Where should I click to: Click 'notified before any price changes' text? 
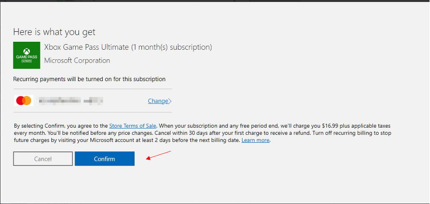click(x=87, y=133)
